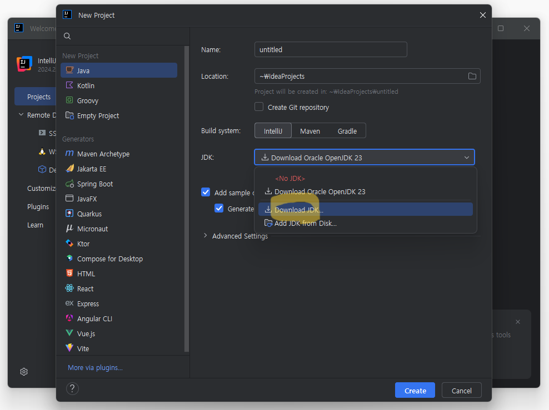Open Projects tab in Welcome window
Viewport: 549px width, 410px height.
(35, 97)
